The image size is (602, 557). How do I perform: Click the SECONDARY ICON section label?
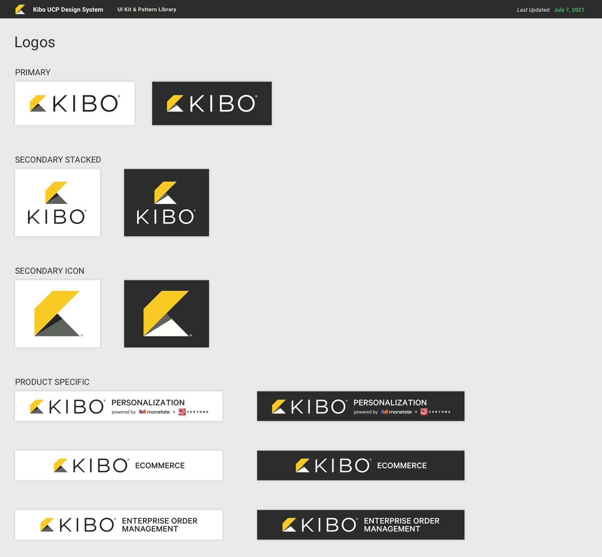point(50,271)
